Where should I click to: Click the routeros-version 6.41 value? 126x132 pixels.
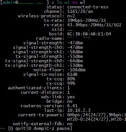[72, 106]
